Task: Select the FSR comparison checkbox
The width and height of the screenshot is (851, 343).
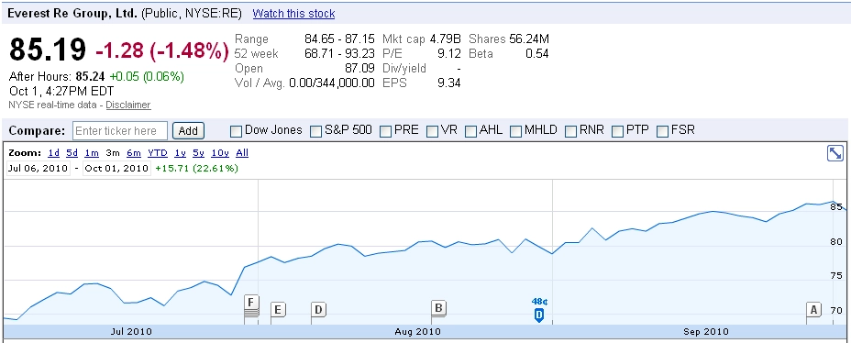Action: click(663, 131)
